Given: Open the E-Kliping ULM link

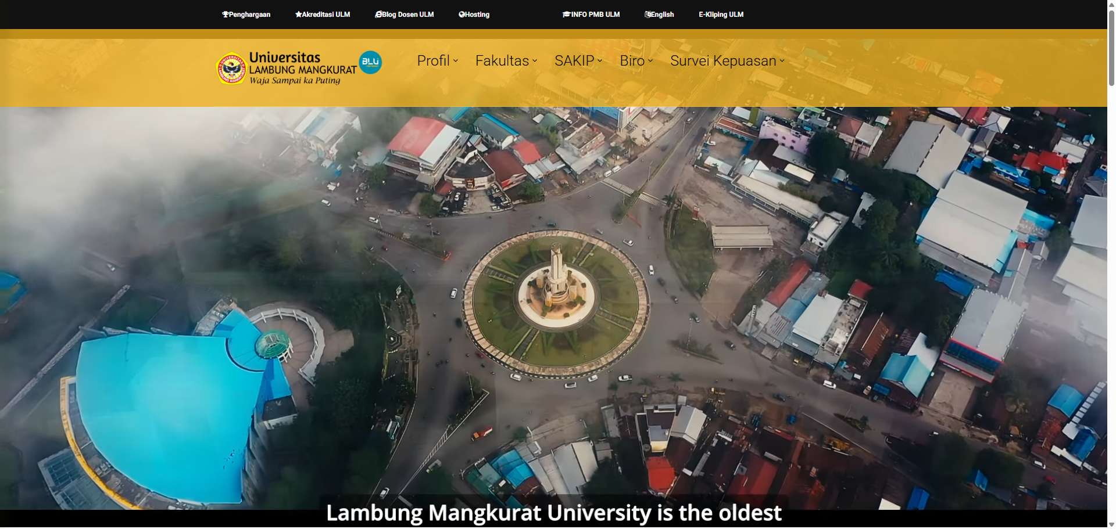Looking at the screenshot, I should [721, 15].
